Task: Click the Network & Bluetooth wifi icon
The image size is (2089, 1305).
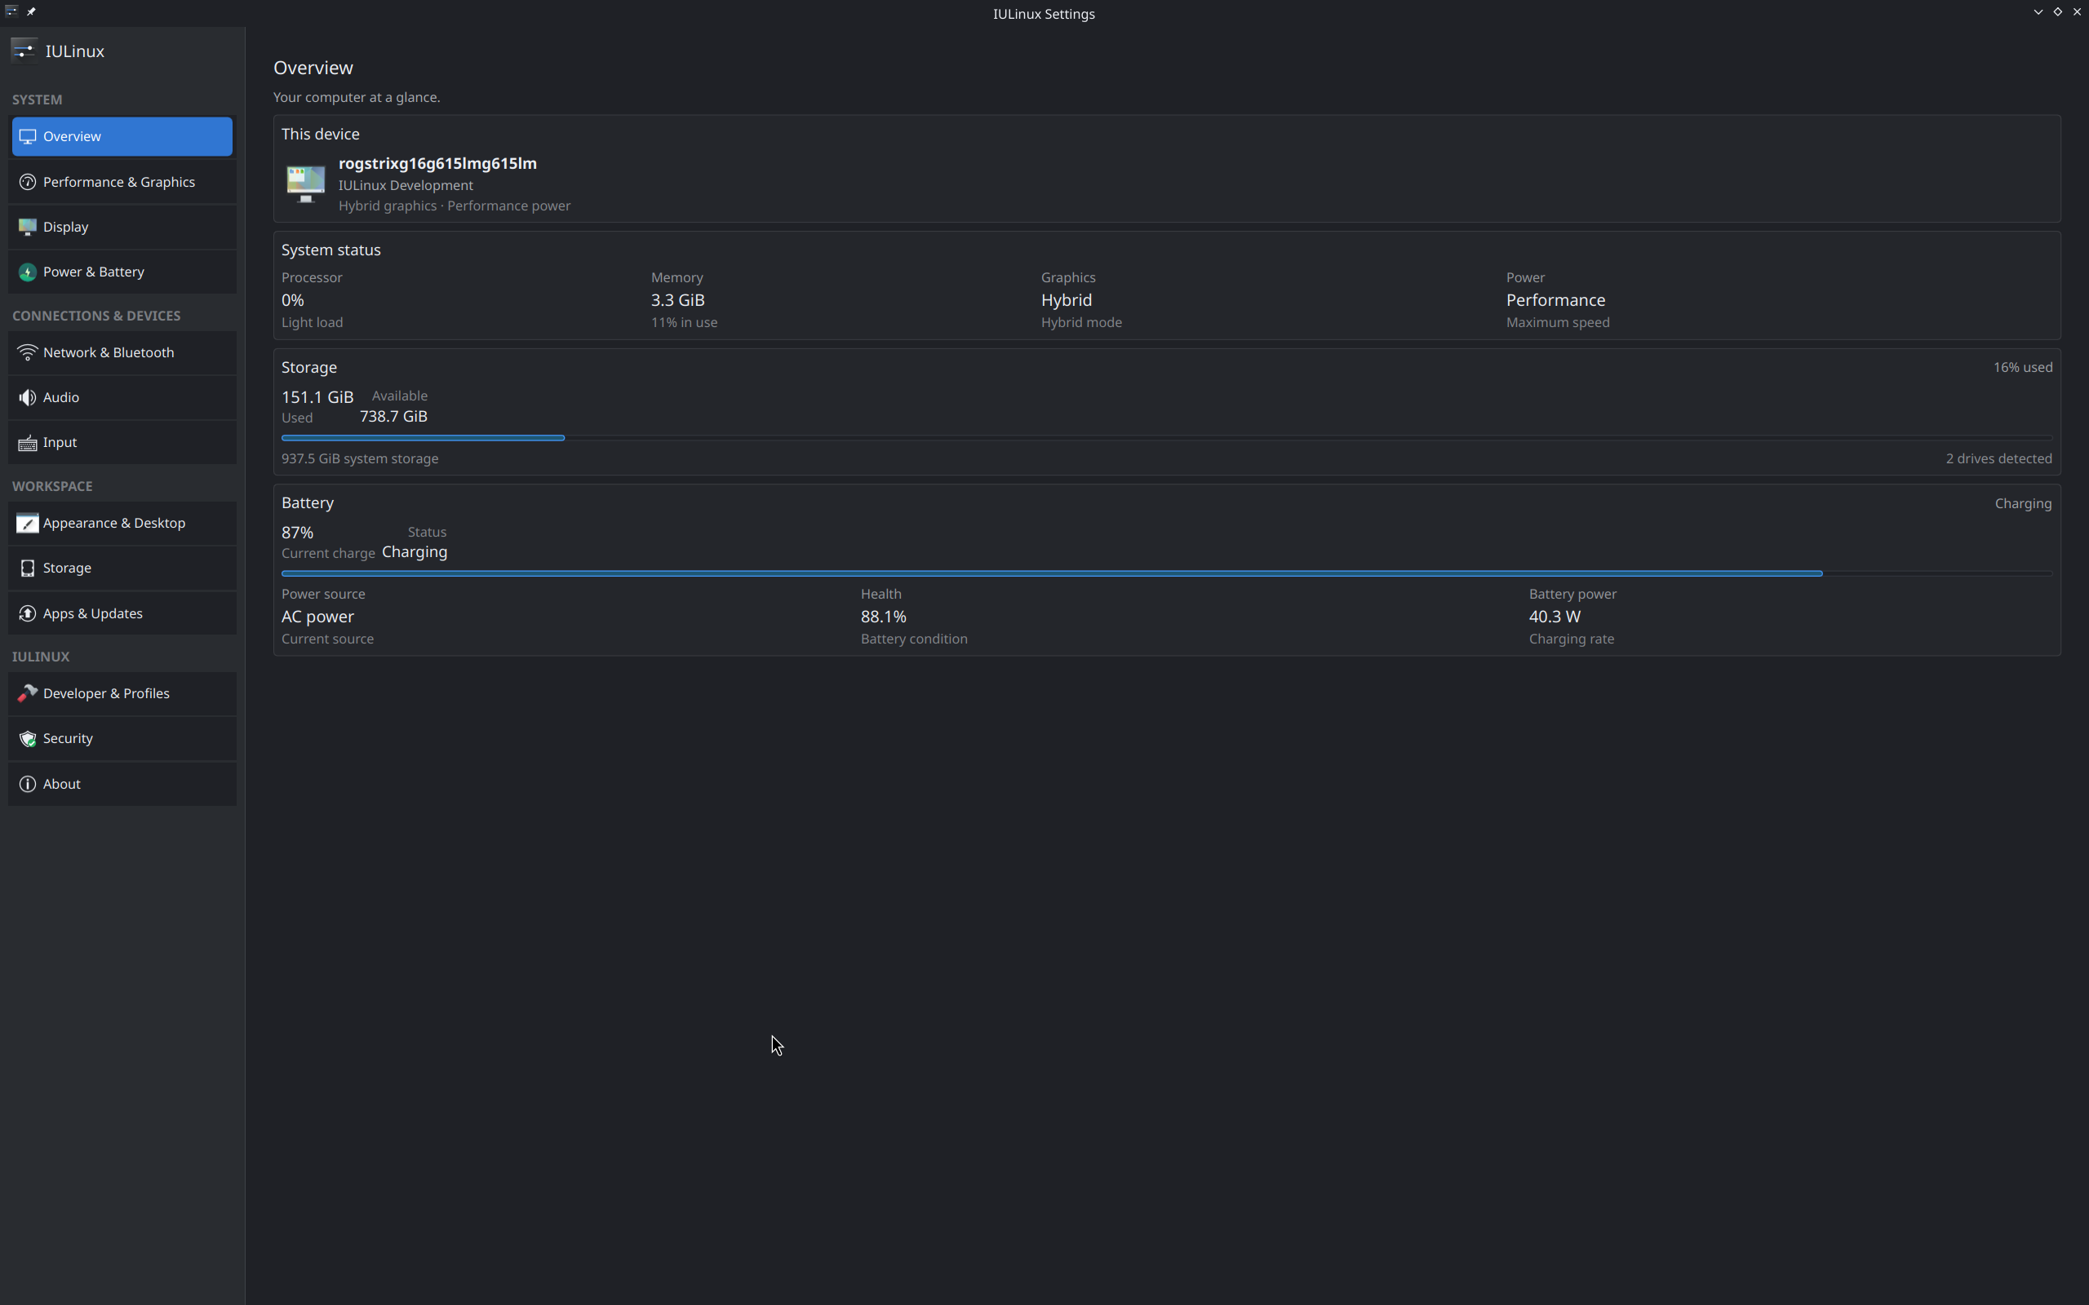Action: click(x=28, y=352)
